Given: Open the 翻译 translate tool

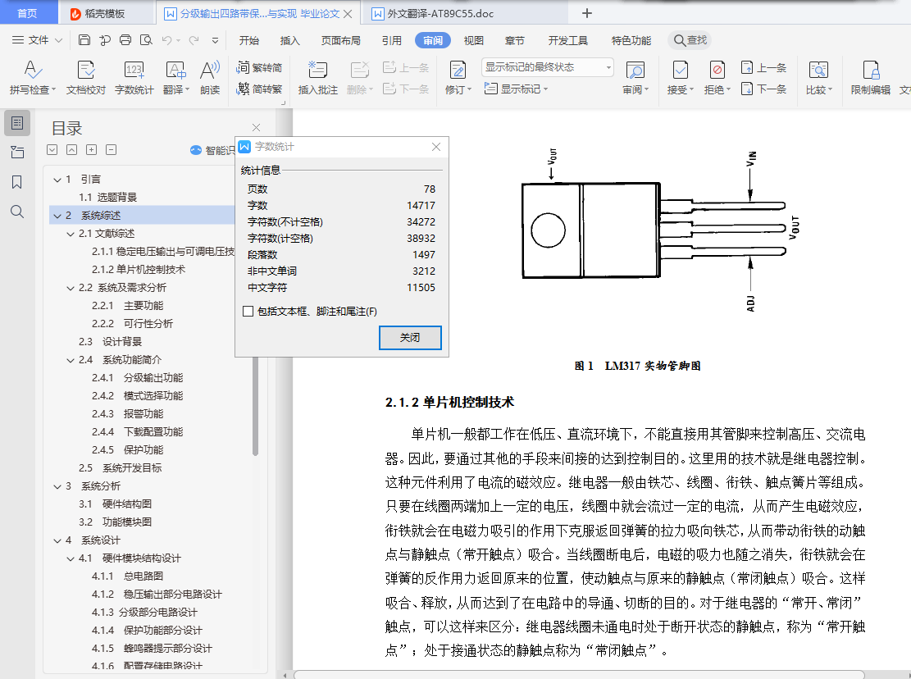Looking at the screenshot, I should point(176,77).
